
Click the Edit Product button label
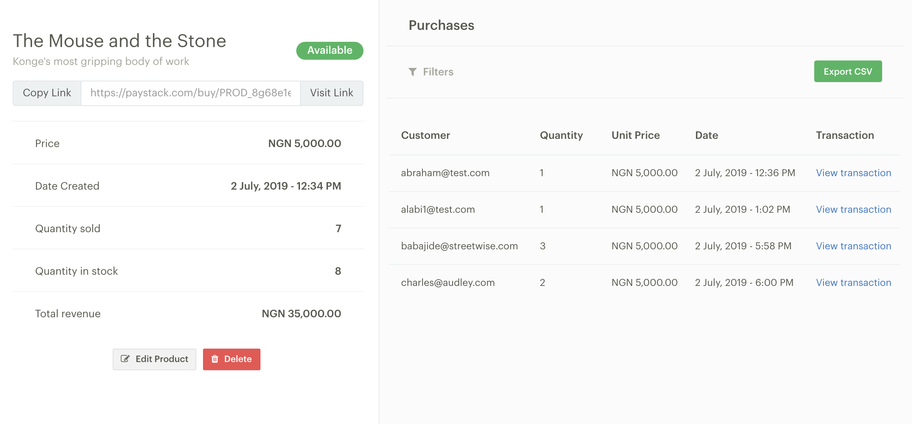point(162,359)
